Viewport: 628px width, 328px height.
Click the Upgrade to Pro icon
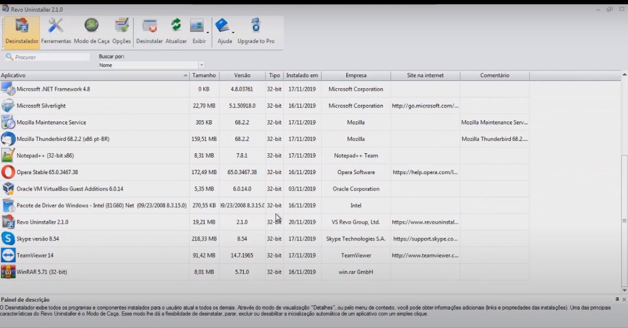pos(256,25)
